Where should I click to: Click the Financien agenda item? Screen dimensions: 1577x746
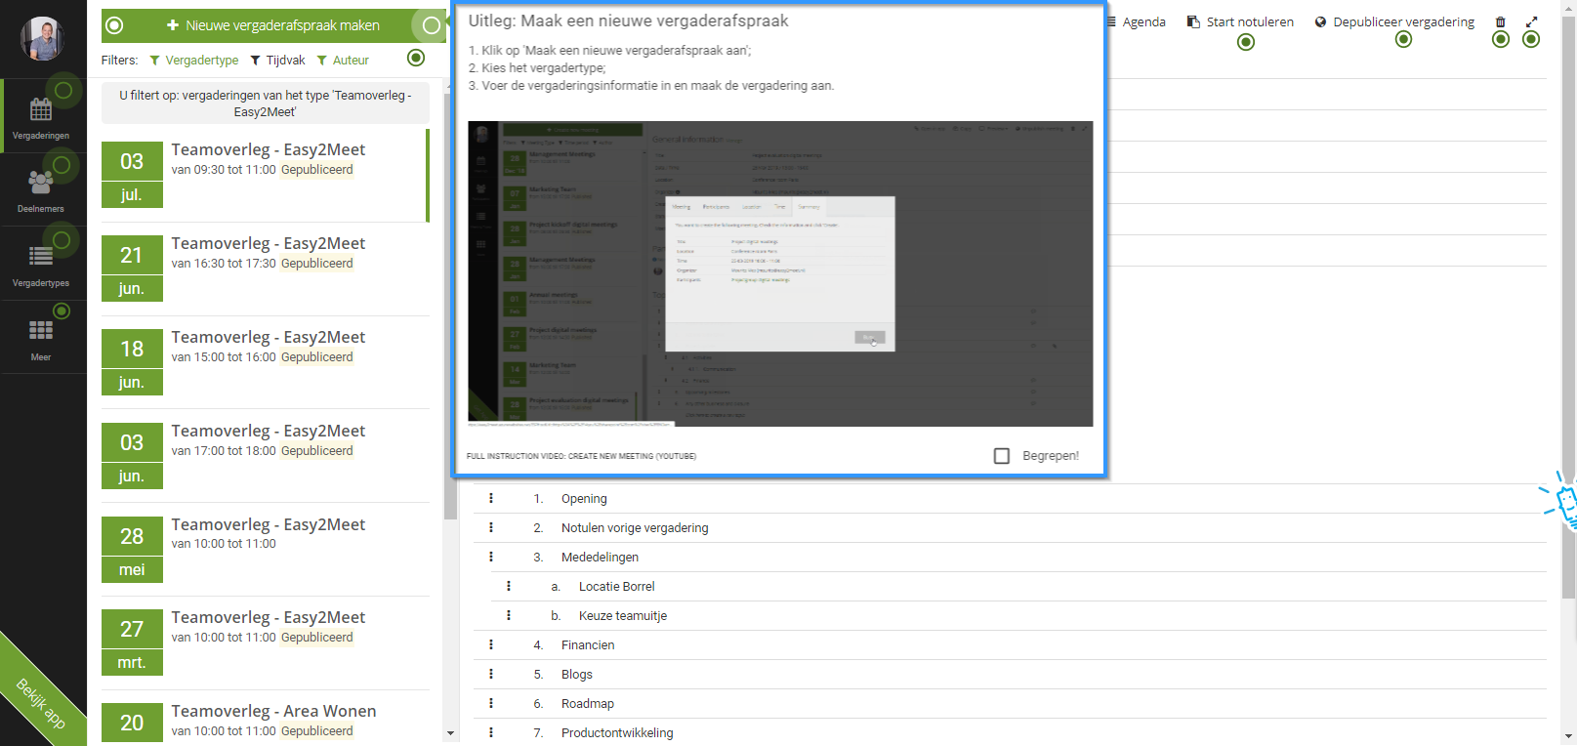[x=588, y=645]
